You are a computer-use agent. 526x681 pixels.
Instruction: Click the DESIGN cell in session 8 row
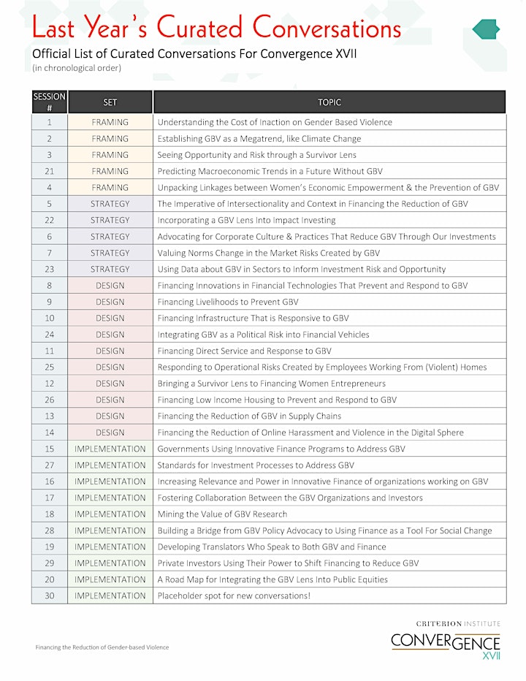(110, 286)
